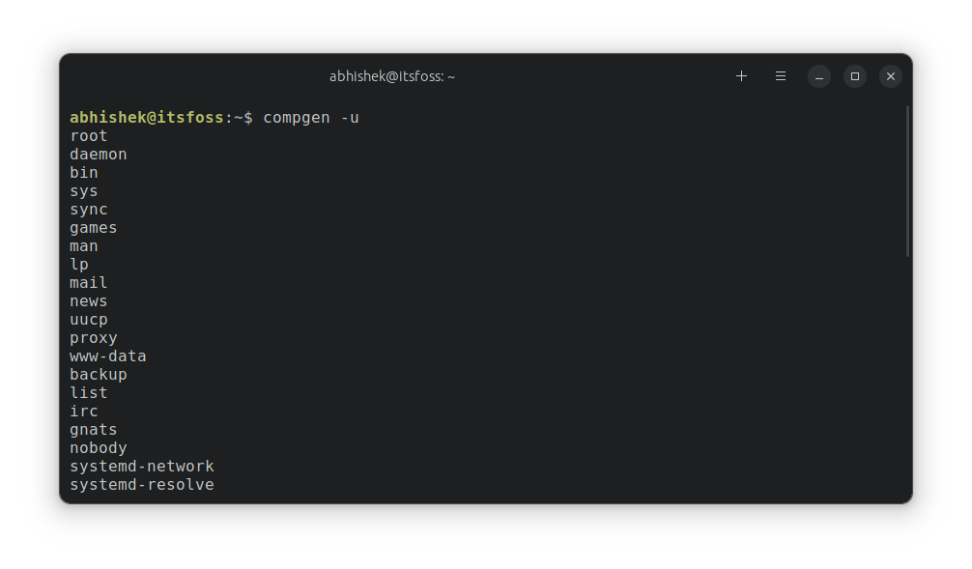Click the nobody username entry
This screenshot has height=569, width=972.
tap(98, 447)
